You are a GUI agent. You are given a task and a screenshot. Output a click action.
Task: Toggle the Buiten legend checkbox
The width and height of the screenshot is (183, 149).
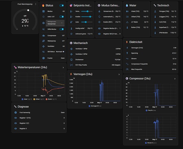(46, 99)
